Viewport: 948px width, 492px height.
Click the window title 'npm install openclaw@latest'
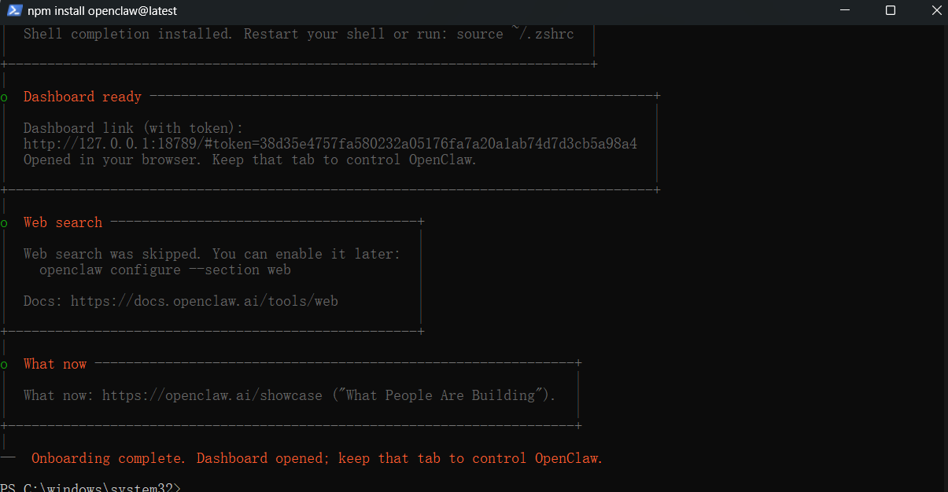102,11
